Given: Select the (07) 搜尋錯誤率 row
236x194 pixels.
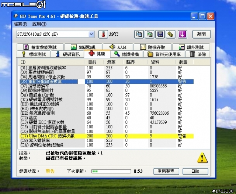Looking at the screenshot, I should pyautogui.click(x=107, y=86).
